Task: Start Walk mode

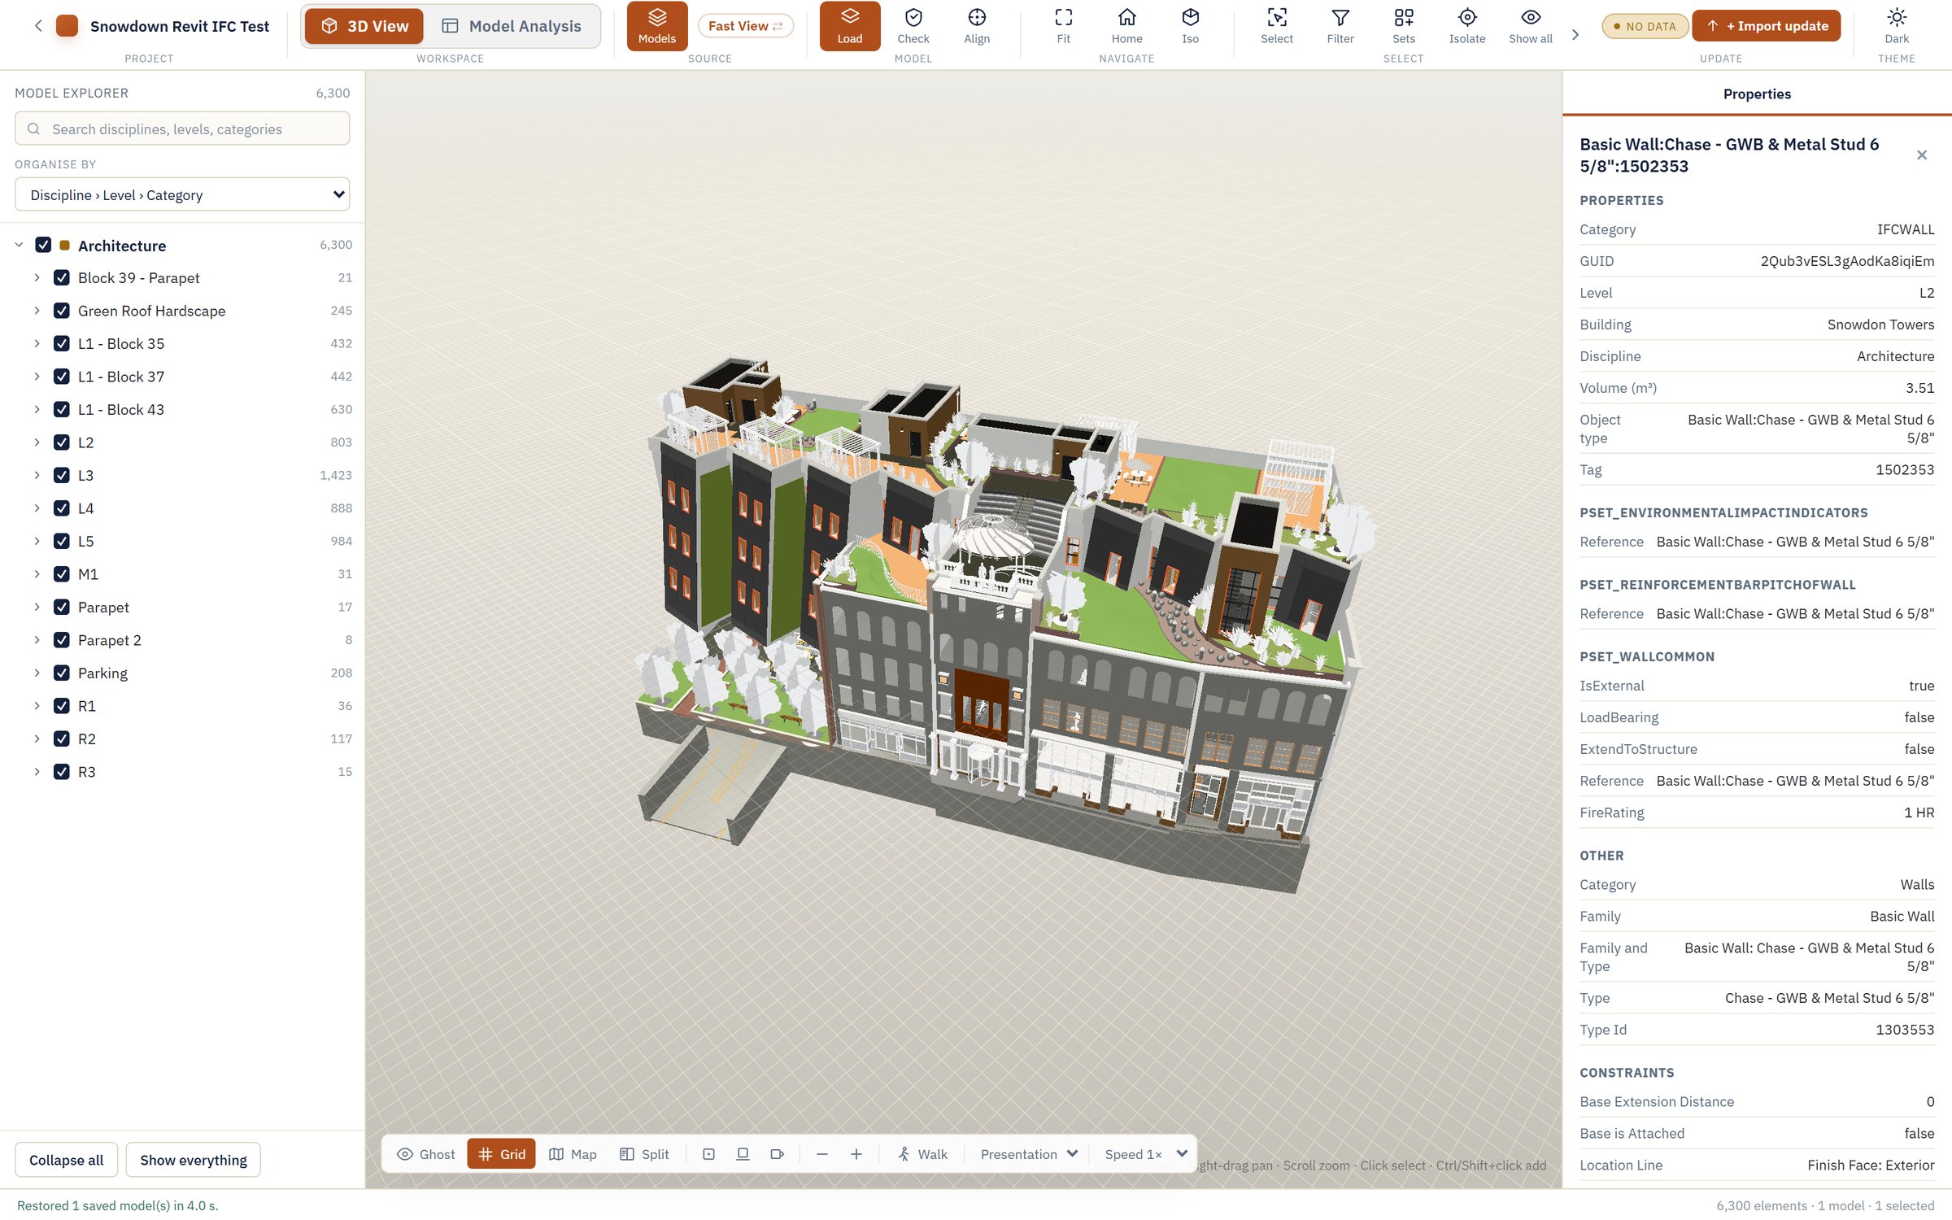Action: [922, 1153]
